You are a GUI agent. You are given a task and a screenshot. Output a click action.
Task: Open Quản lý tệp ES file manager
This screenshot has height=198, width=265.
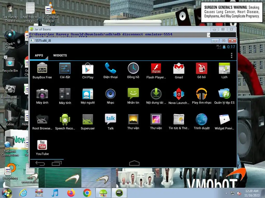(x=224, y=96)
